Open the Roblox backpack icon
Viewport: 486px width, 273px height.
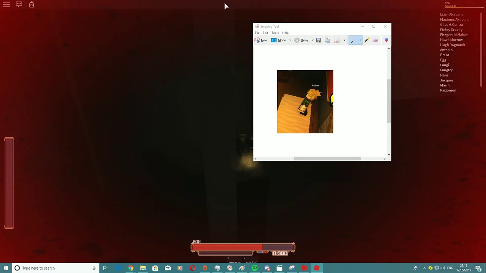coord(32,5)
